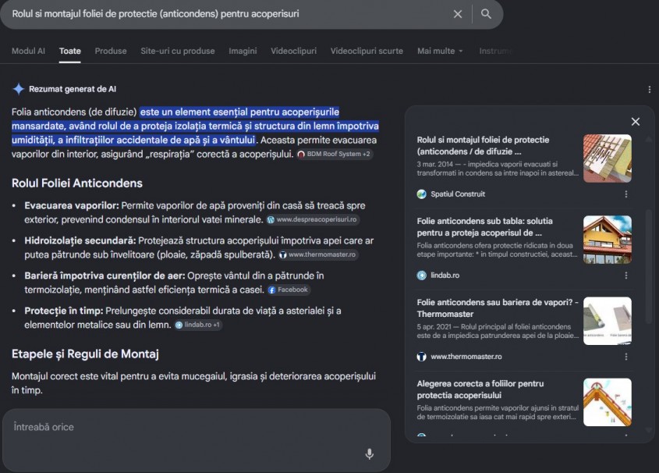Click the roof ridge diagram thumbnail

pos(608,402)
